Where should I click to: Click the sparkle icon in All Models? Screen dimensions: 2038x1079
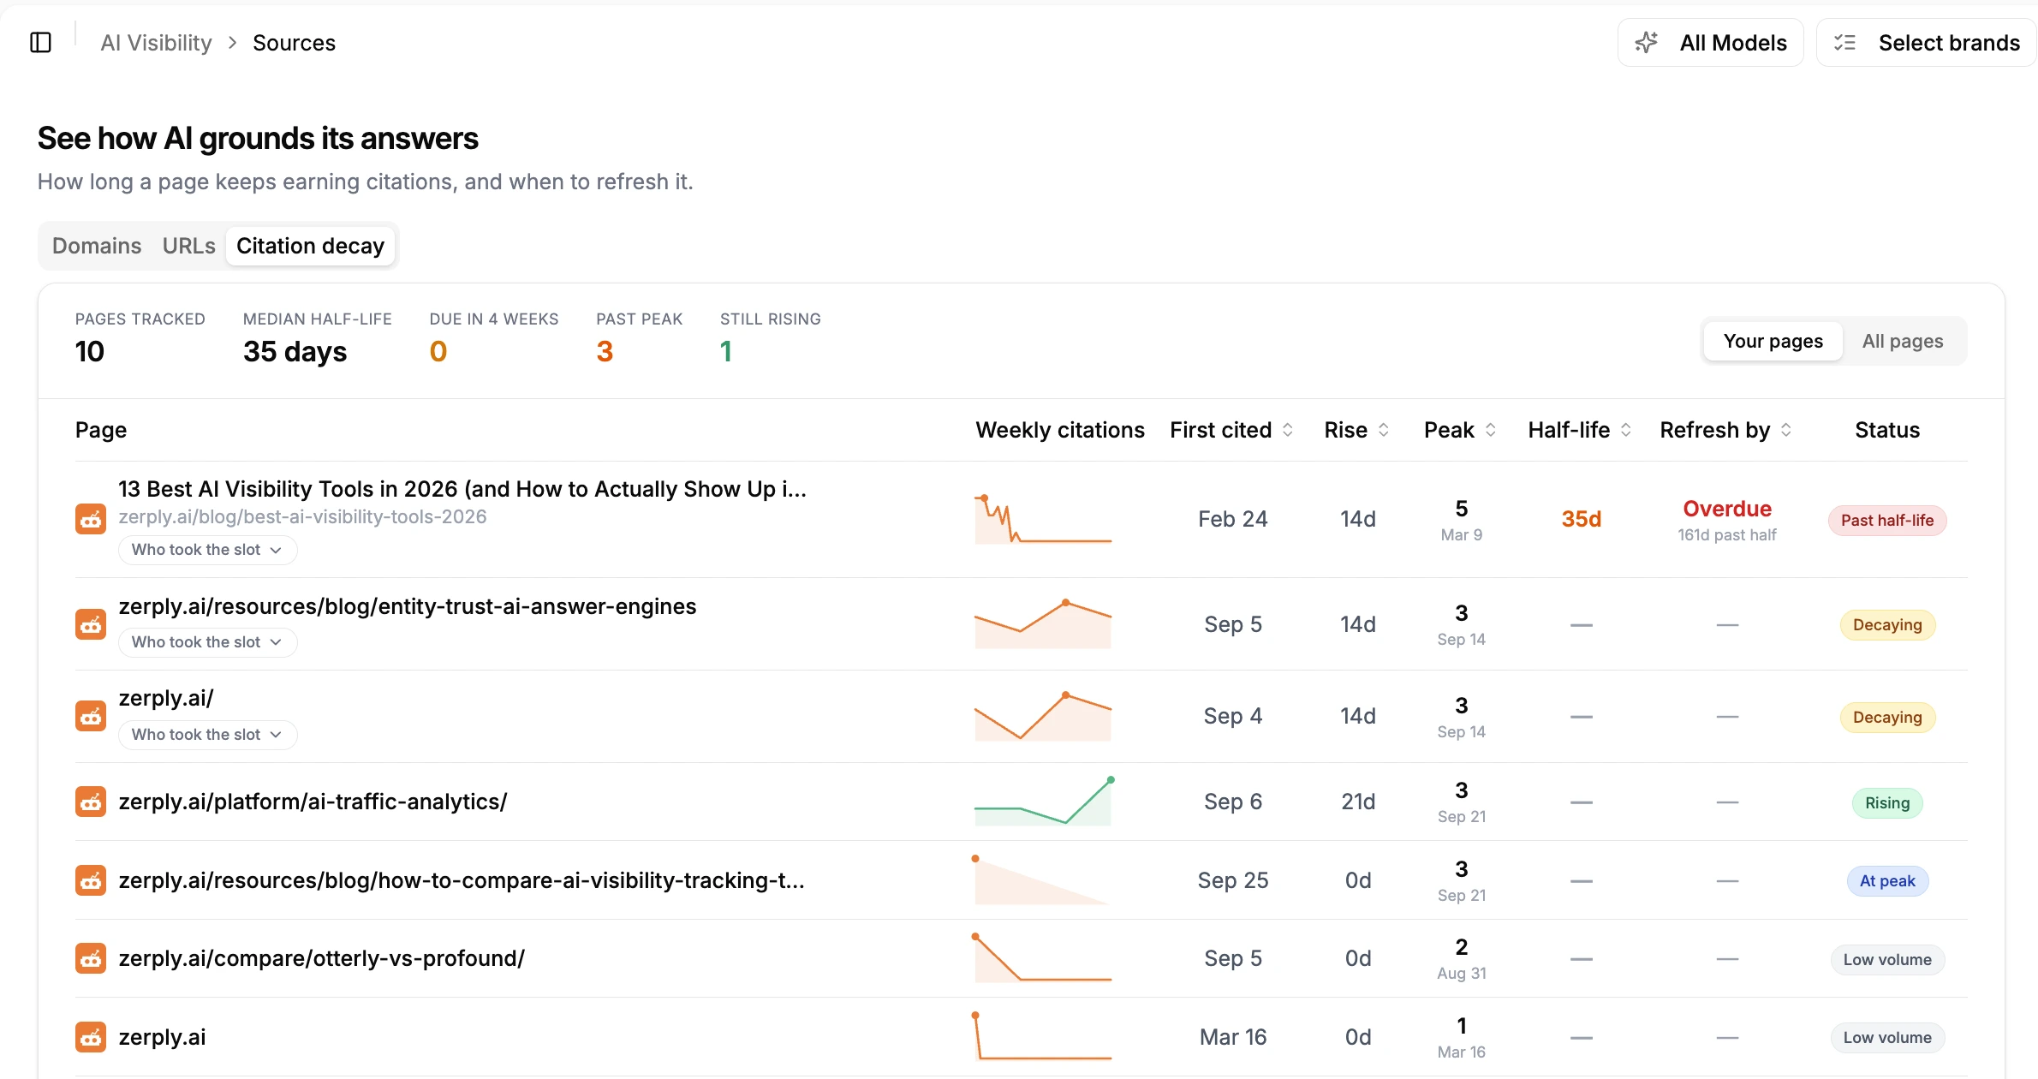pyautogui.click(x=1646, y=43)
